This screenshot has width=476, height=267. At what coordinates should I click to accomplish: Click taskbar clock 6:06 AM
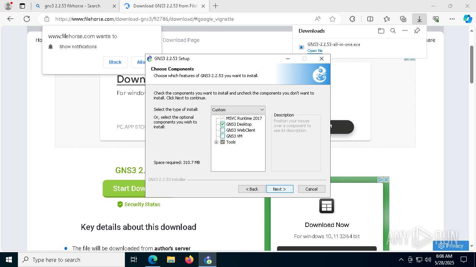pyautogui.click(x=444, y=260)
